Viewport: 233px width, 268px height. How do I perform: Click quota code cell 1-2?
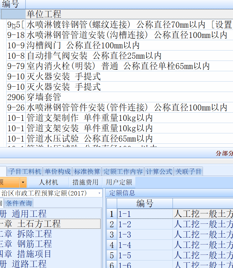[145, 224]
